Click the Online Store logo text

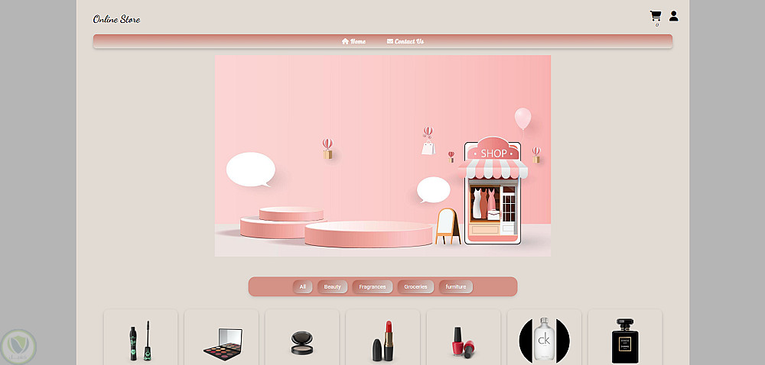116,19
